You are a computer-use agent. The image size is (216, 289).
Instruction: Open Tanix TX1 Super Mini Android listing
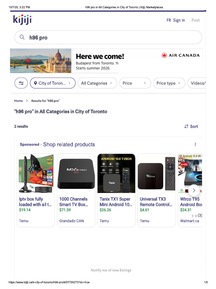(x=116, y=202)
